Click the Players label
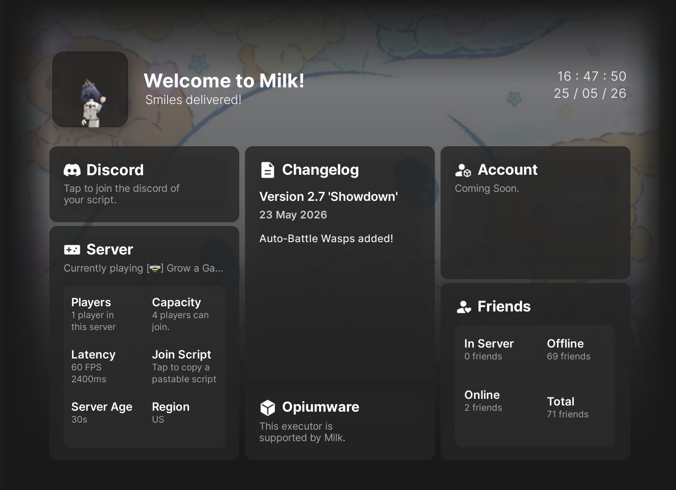The image size is (676, 490). coord(91,302)
